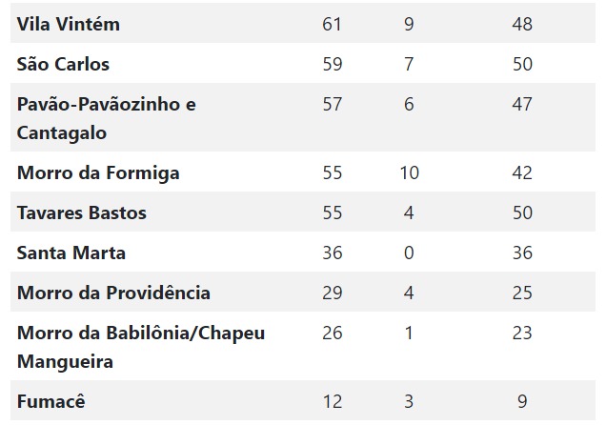Select the Tavares Bastos row name

82,212
